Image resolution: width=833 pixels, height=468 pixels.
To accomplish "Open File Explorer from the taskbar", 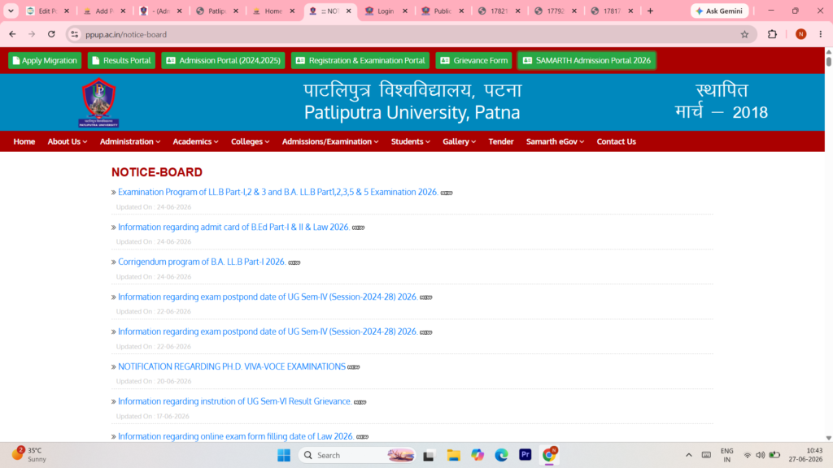I will pos(453,455).
